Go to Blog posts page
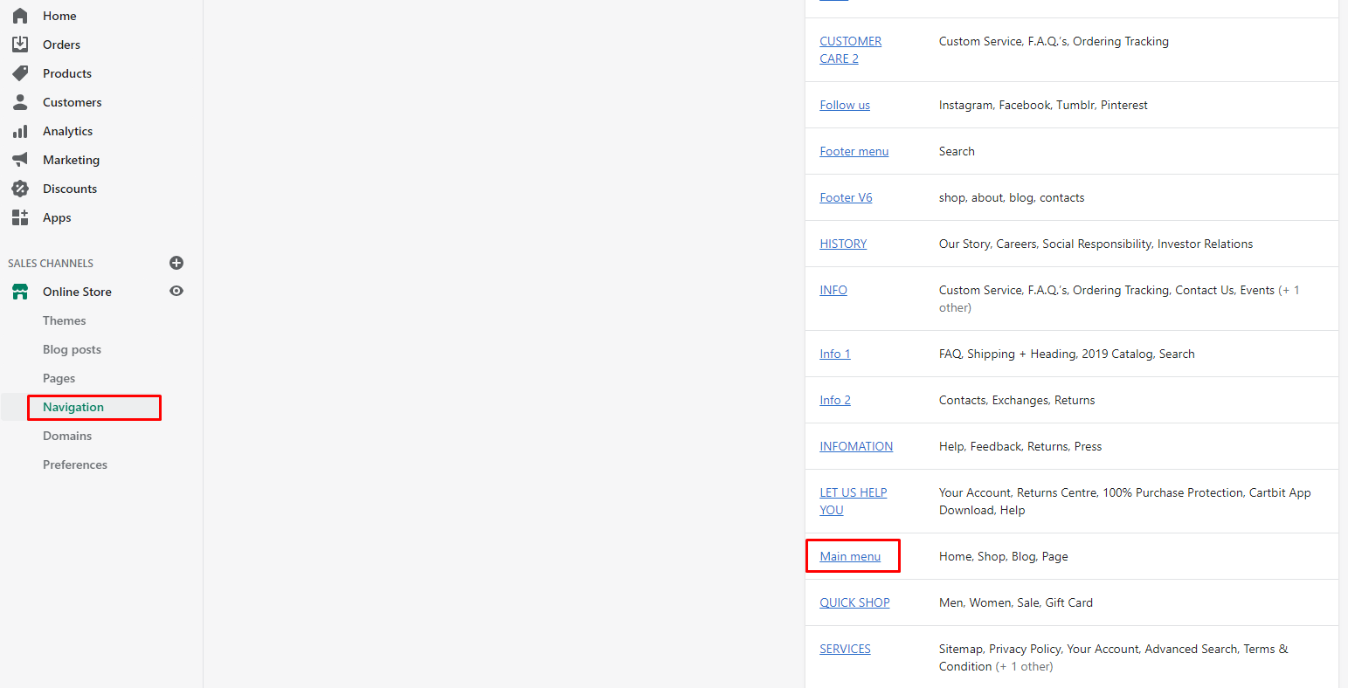The height and width of the screenshot is (688, 1348). coord(72,349)
